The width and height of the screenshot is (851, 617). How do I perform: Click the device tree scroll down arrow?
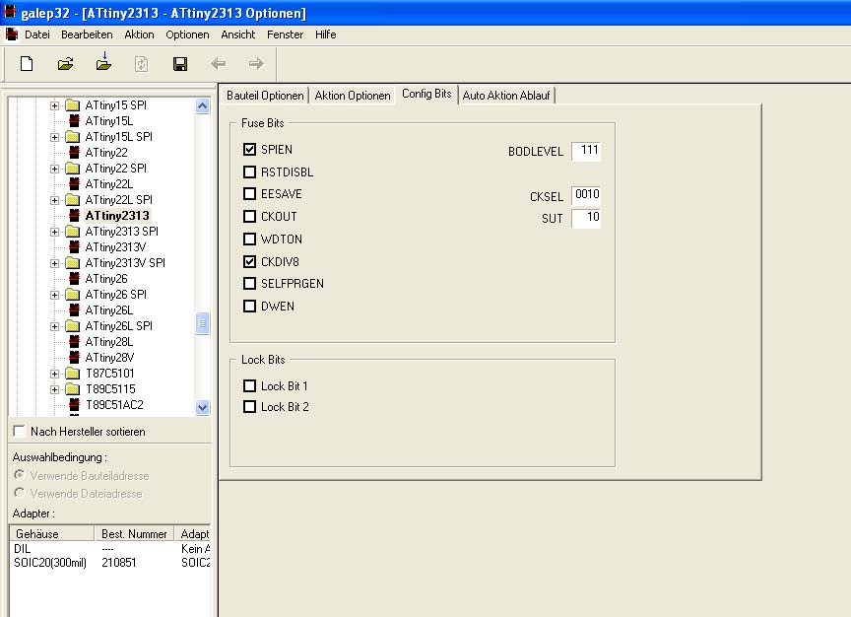click(203, 407)
